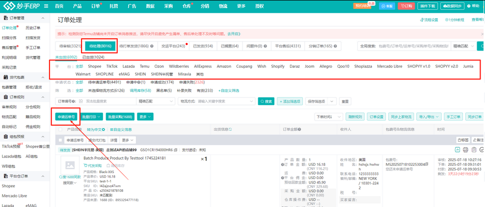The image size is (485, 207).
Task: Play the 1分钟教程 tutorial
Action: 455,20
